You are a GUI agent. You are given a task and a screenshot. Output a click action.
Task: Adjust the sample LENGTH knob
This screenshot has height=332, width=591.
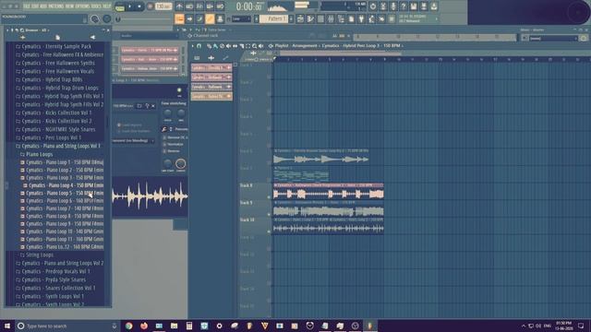pos(181,163)
